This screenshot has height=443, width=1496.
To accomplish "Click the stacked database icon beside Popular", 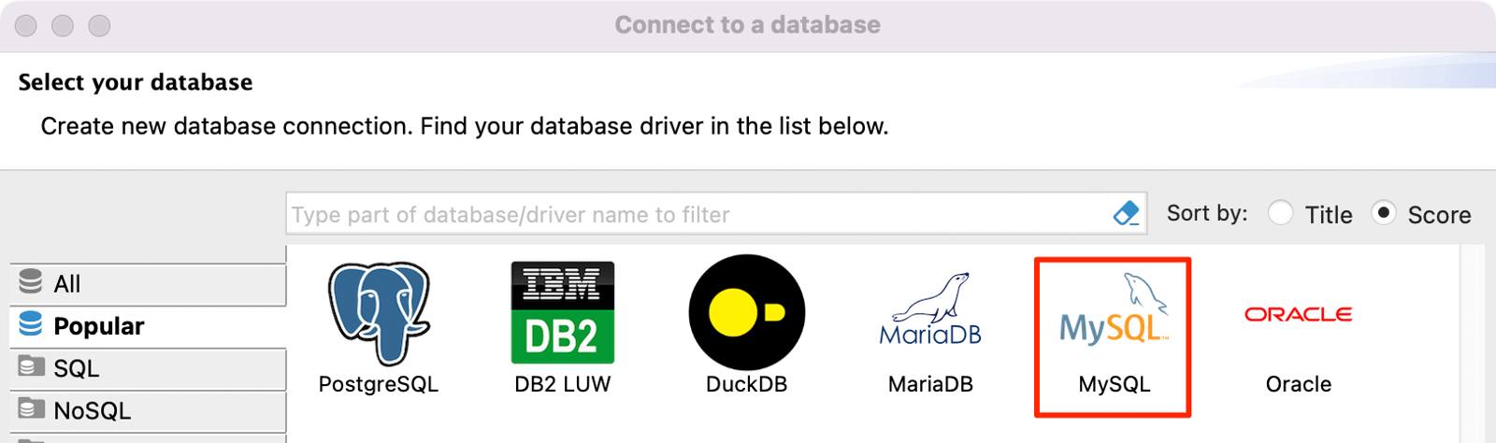I will (31, 324).
